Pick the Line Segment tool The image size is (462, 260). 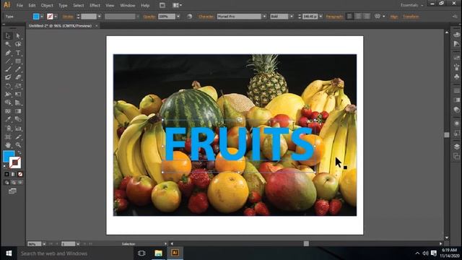click(x=8, y=61)
